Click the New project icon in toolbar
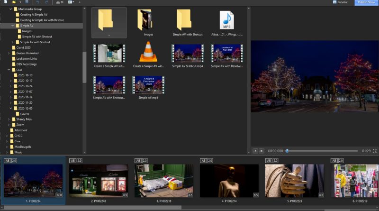The width and height of the screenshot is (379, 211). (5, 2)
